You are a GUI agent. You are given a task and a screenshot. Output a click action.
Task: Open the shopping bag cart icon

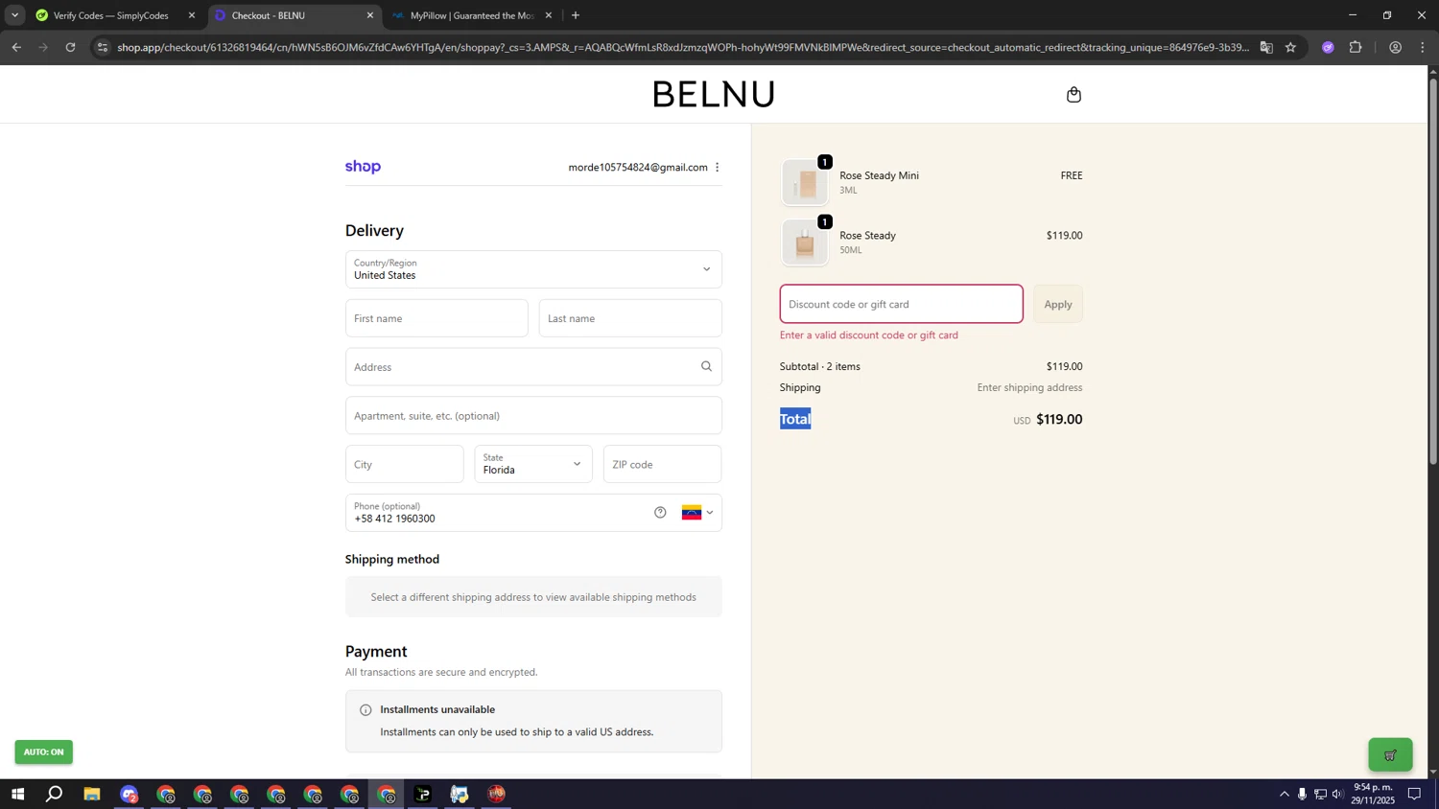coord(1073,94)
